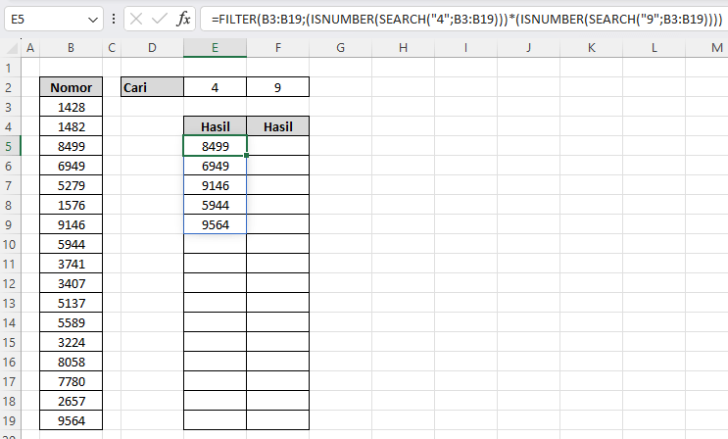Click the Enter checkmark icon in formula bar
This screenshot has height=439, width=728.
(159, 19)
